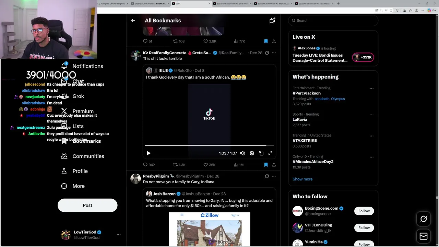Viewport: 439px width, 247px height.
Task: Show more trending topics
Action: click(x=302, y=179)
